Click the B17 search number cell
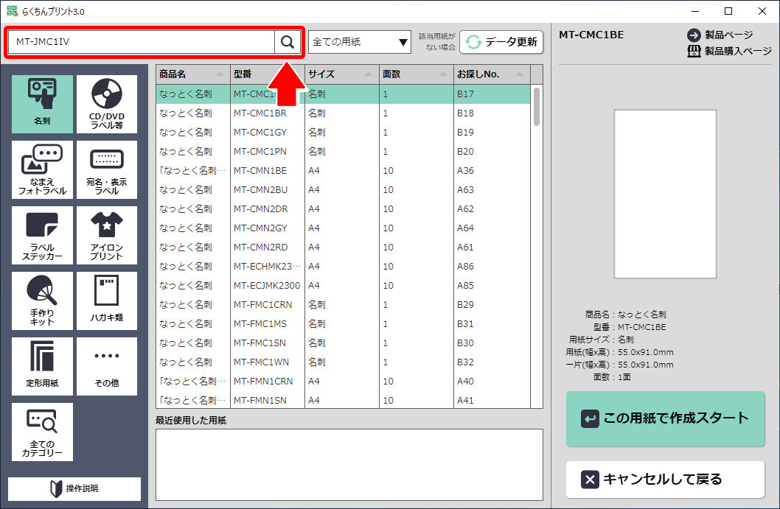 [492, 94]
